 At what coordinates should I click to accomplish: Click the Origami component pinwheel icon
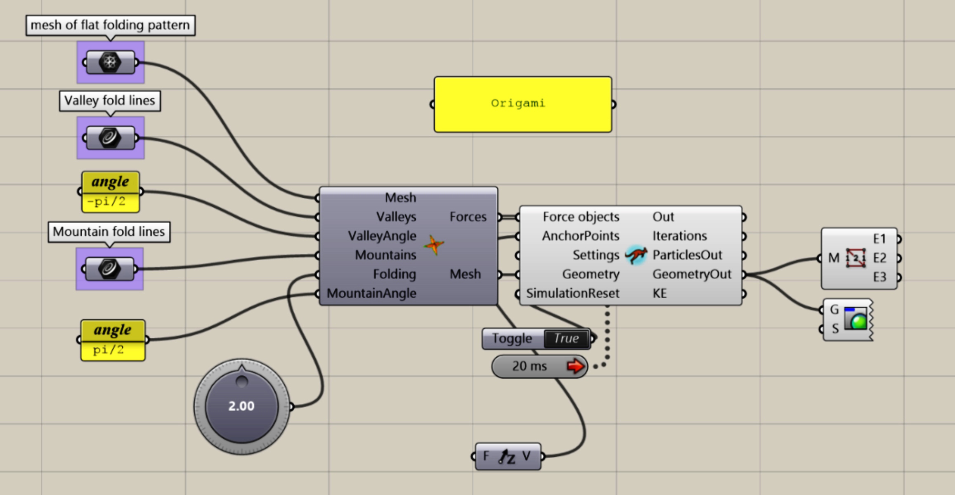[434, 245]
